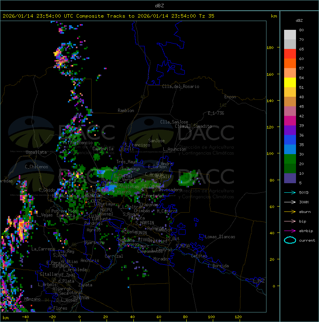319x322 pixels.
Task: Pick the green swatch below 30
Action: [x=290, y=159]
